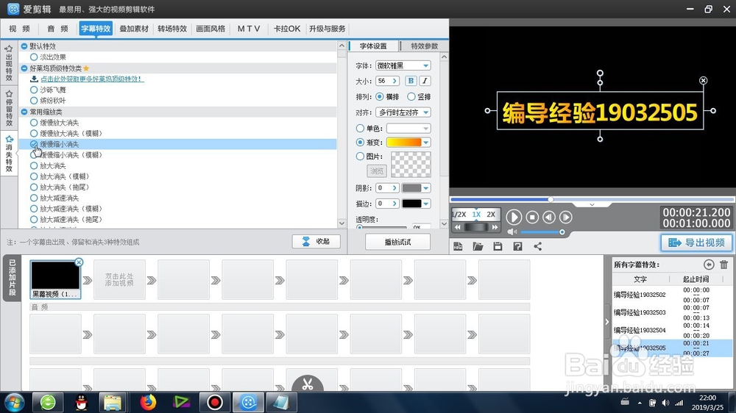
Task: Switch to the 画面风格 tab
Action: coord(210,29)
